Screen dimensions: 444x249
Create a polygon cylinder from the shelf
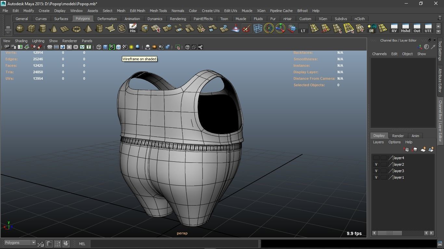click(43, 29)
